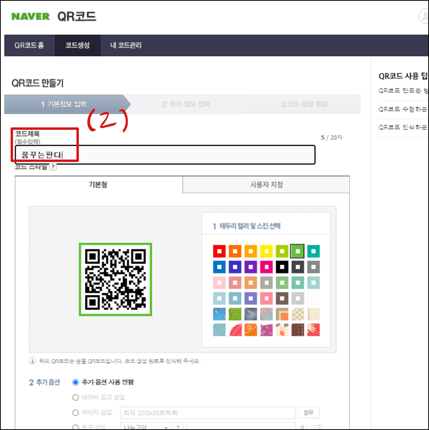This screenshot has height=430, width=429.
Task: Open the 나눔고딕 font dropdown
Action: pyautogui.click(x=146, y=426)
